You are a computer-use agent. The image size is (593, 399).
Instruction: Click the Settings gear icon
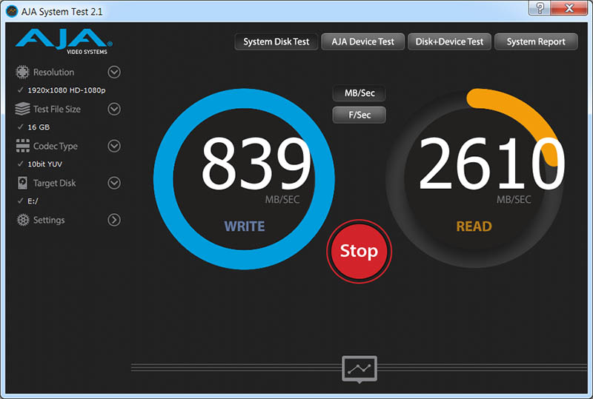click(x=23, y=220)
